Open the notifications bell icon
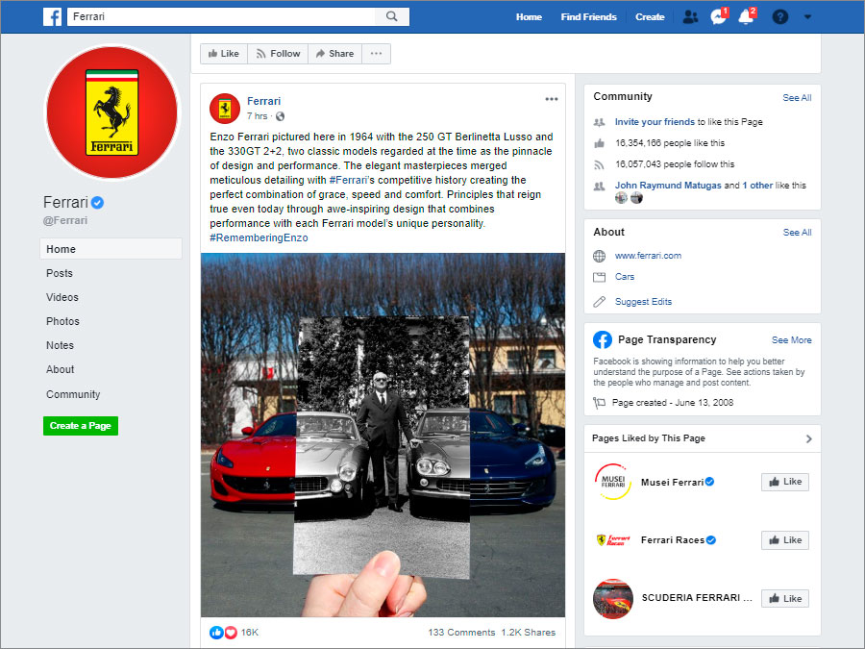The height and width of the screenshot is (649, 865). 746,17
